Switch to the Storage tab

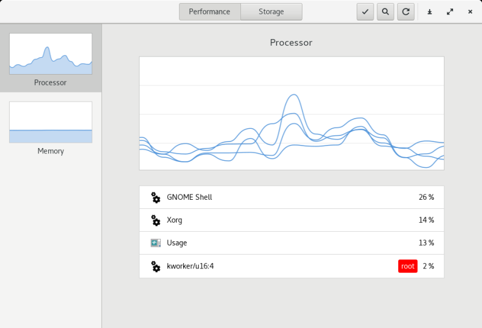(271, 11)
